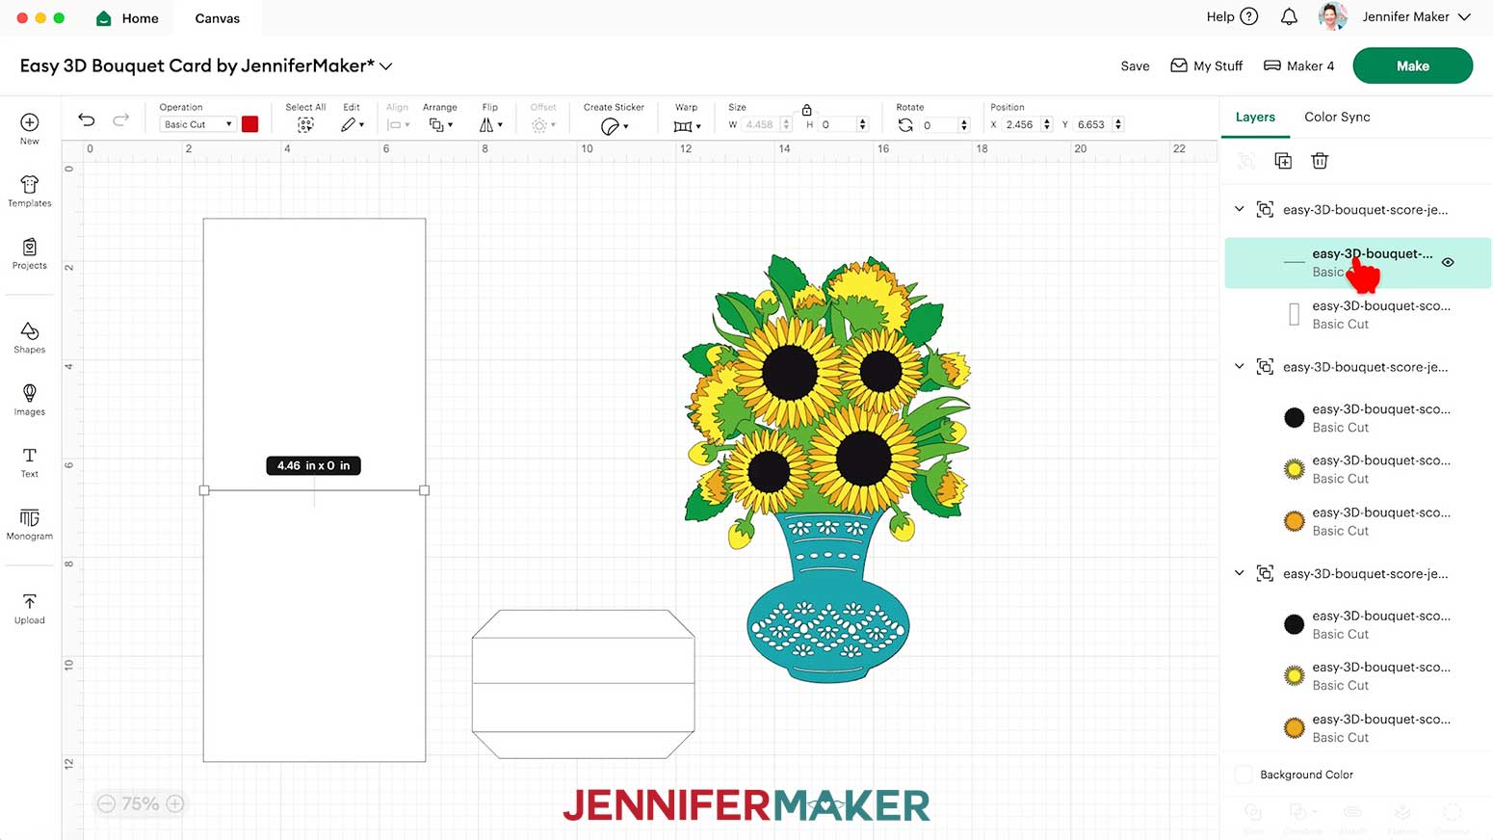Open Jennifer Maker account menu
This screenshot has width=1493, height=840.
point(1395,16)
